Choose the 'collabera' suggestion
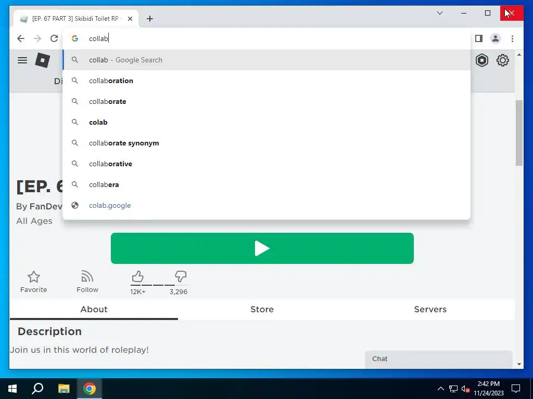This screenshot has height=399, width=533. pos(267,184)
